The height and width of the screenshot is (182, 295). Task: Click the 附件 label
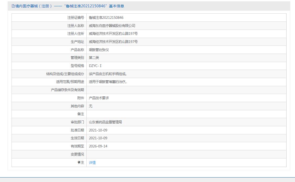(x=81, y=98)
